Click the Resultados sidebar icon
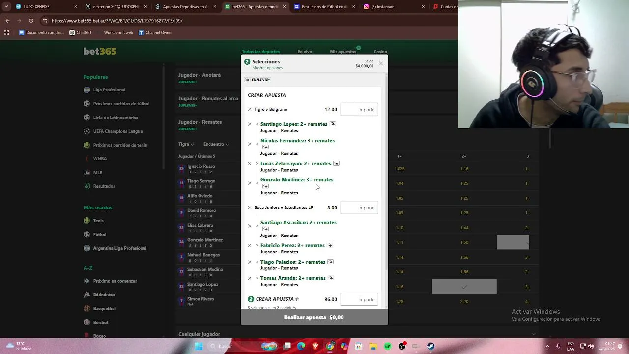629x354 pixels. [x=87, y=186]
